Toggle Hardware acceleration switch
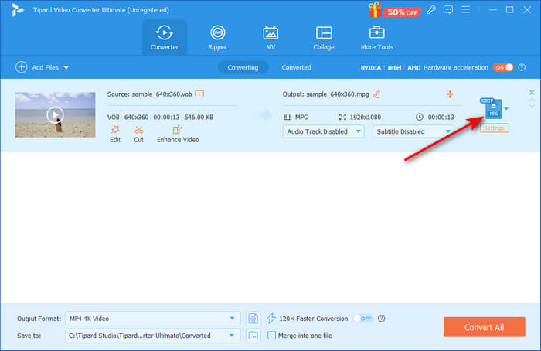541x351 pixels. 503,67
